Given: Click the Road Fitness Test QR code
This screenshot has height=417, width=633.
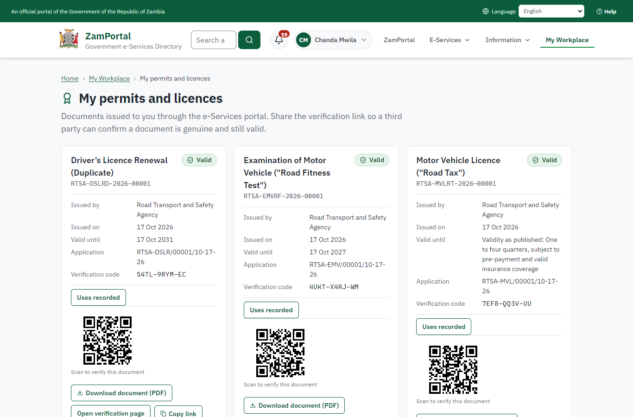Looking at the screenshot, I should click(280, 353).
